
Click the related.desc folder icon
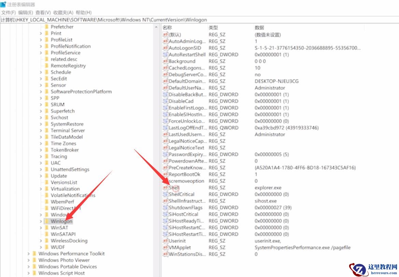[46, 59]
